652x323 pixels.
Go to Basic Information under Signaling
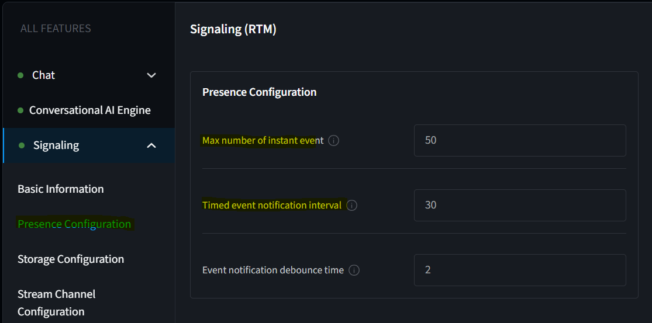61,189
